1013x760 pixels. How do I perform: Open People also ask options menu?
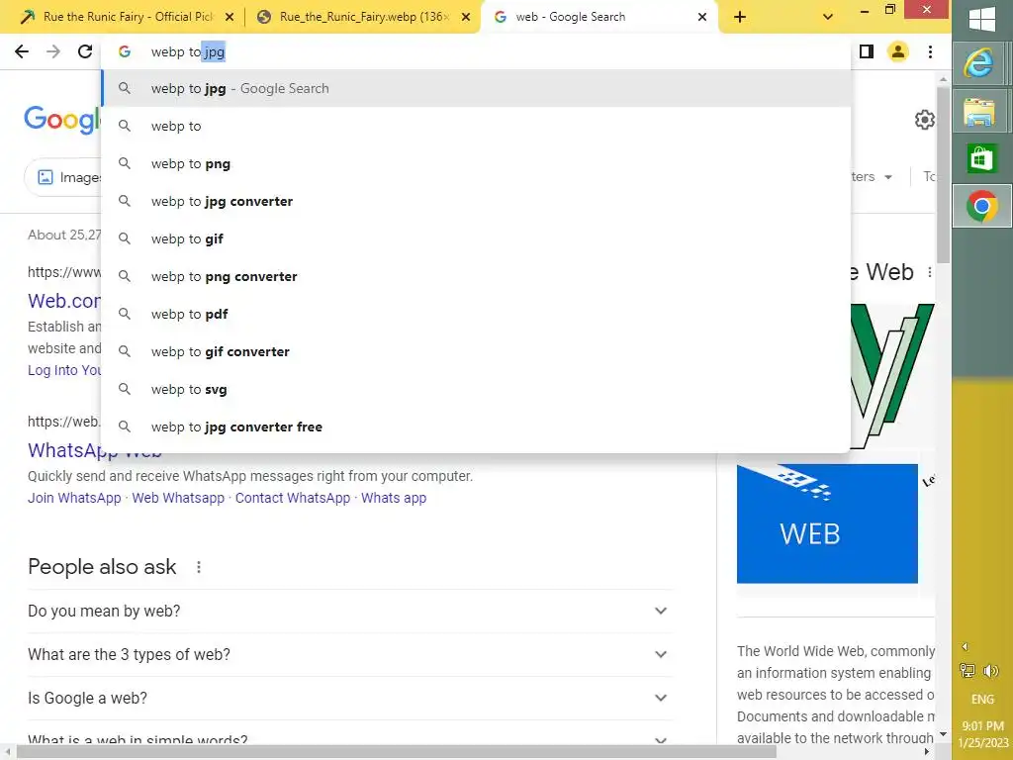(199, 567)
